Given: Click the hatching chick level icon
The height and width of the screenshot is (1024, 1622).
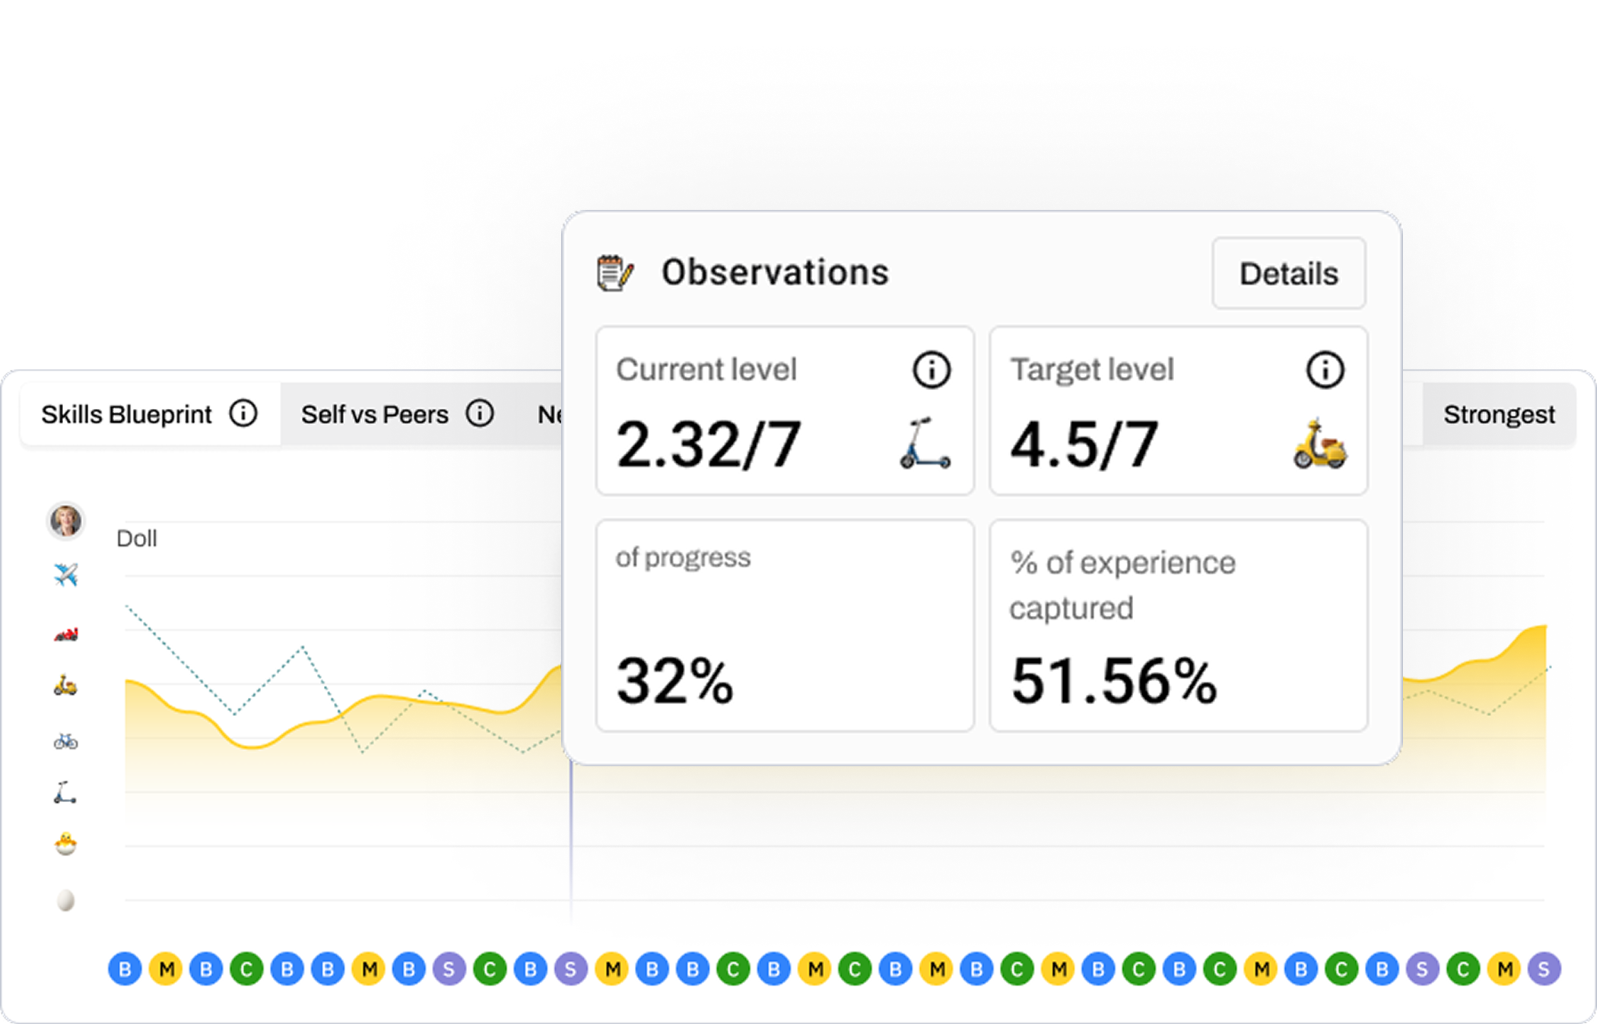Looking at the screenshot, I should click(x=66, y=844).
